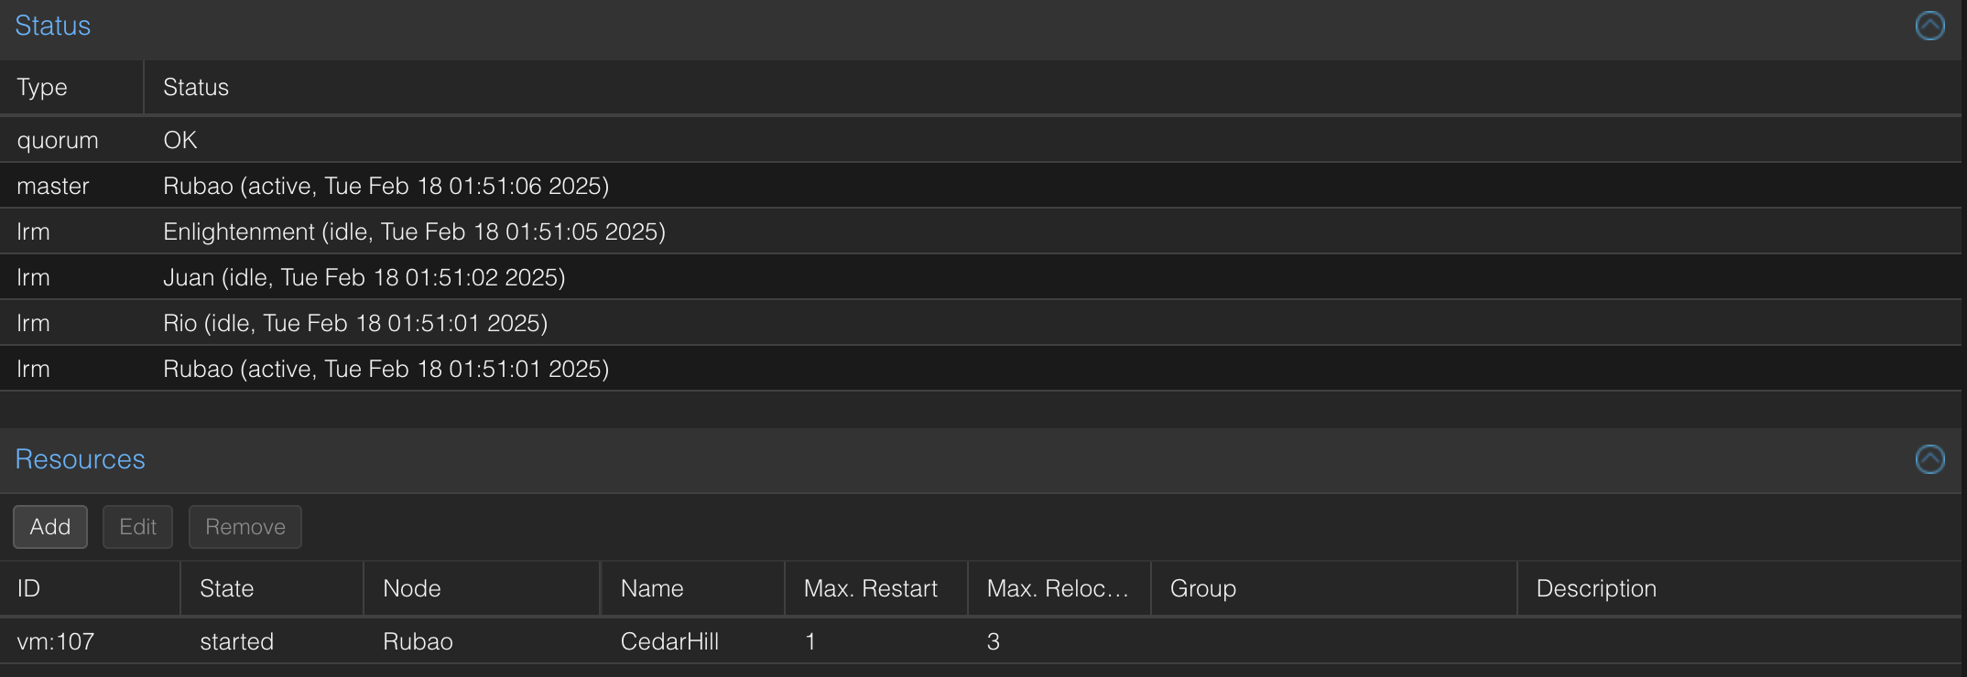Collapse the Status panel chevron icon

(x=1929, y=26)
